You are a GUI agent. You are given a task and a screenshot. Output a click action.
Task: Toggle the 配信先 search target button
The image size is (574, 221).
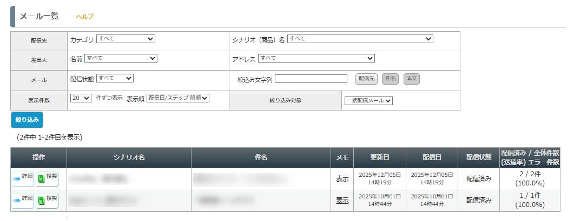pyautogui.click(x=366, y=79)
